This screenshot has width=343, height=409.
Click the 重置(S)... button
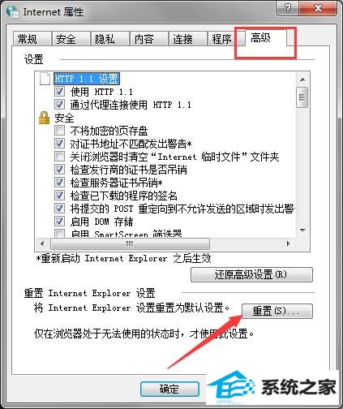[x=277, y=311]
